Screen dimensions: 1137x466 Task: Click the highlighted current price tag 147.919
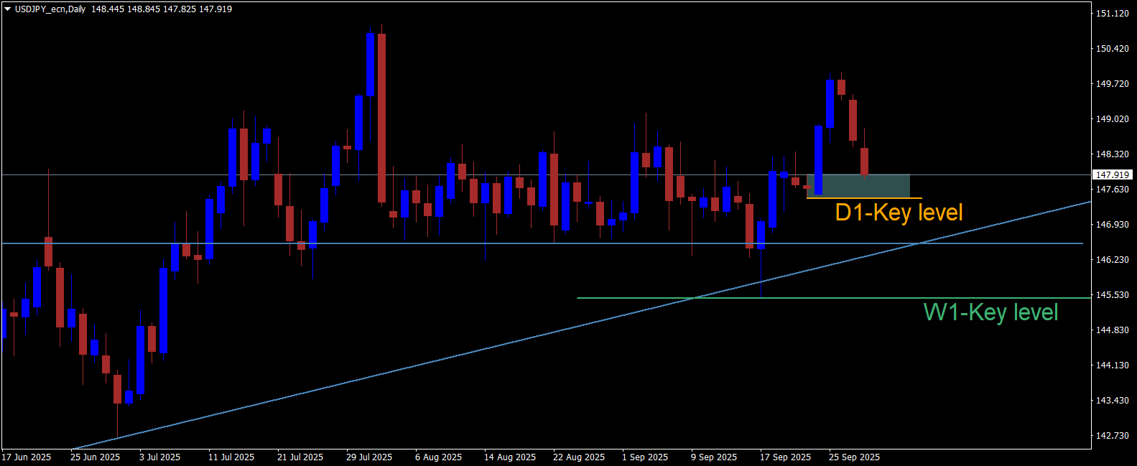coord(1113,174)
